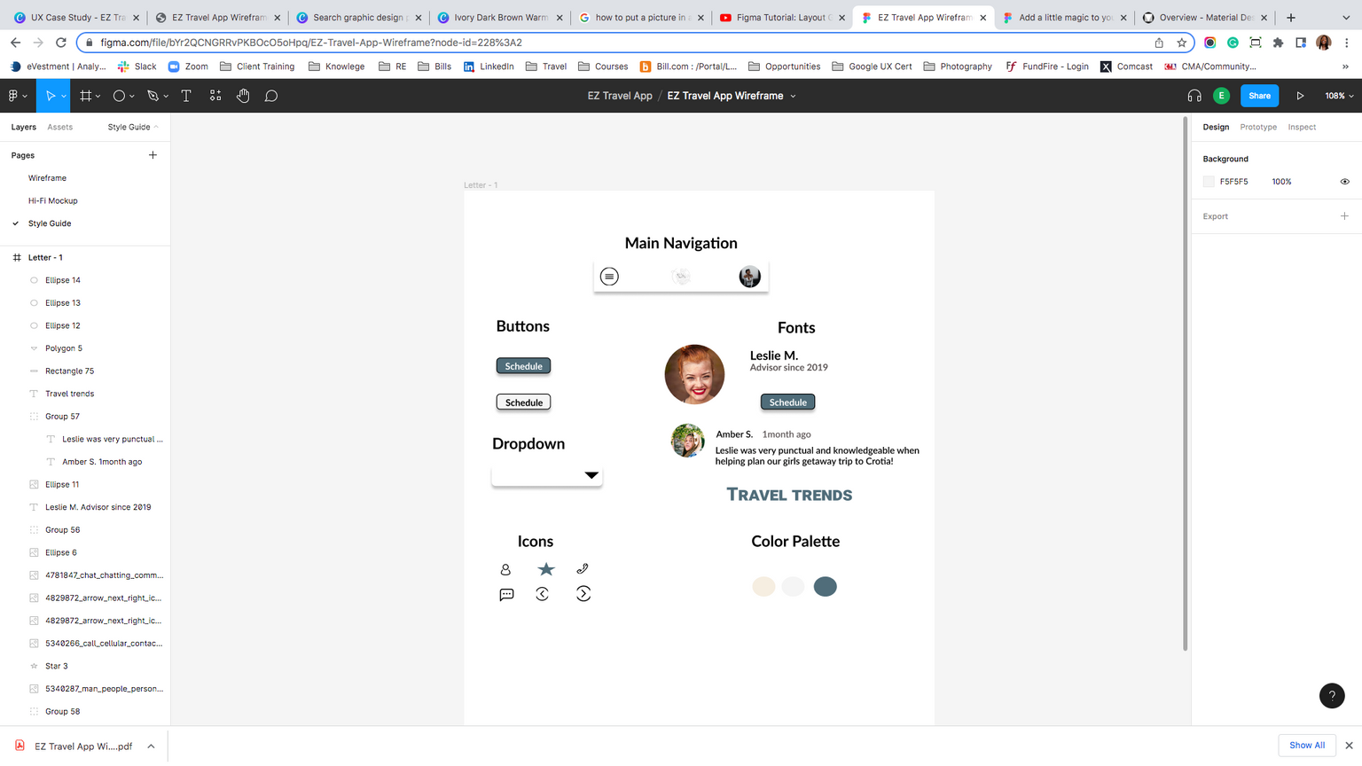
Task: Open the Figma main menu
Action: pyautogui.click(x=15, y=96)
